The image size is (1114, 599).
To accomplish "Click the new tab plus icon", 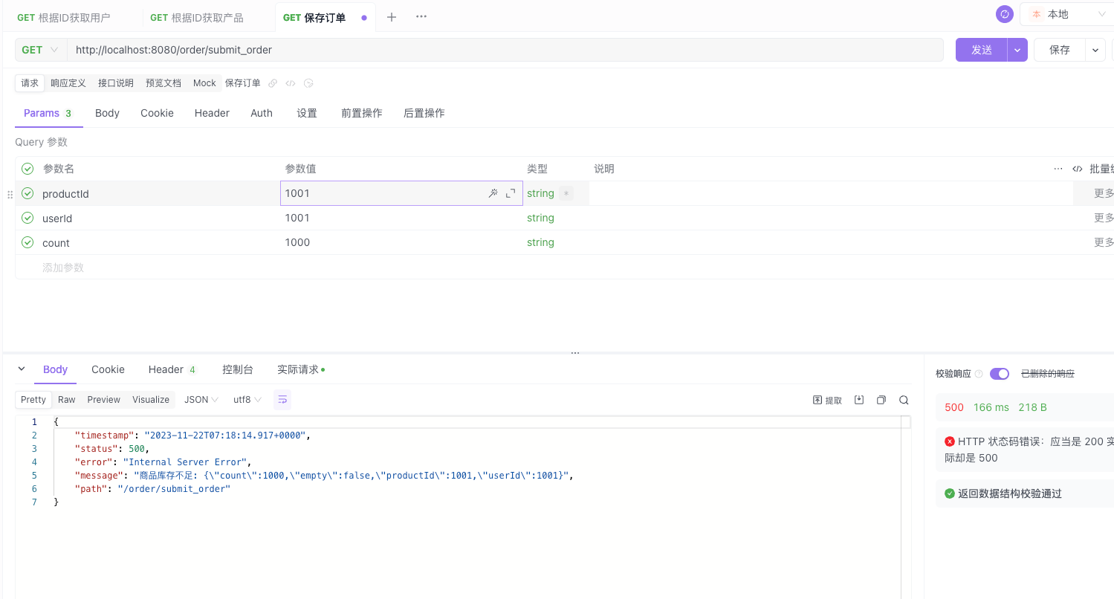I will coord(392,17).
